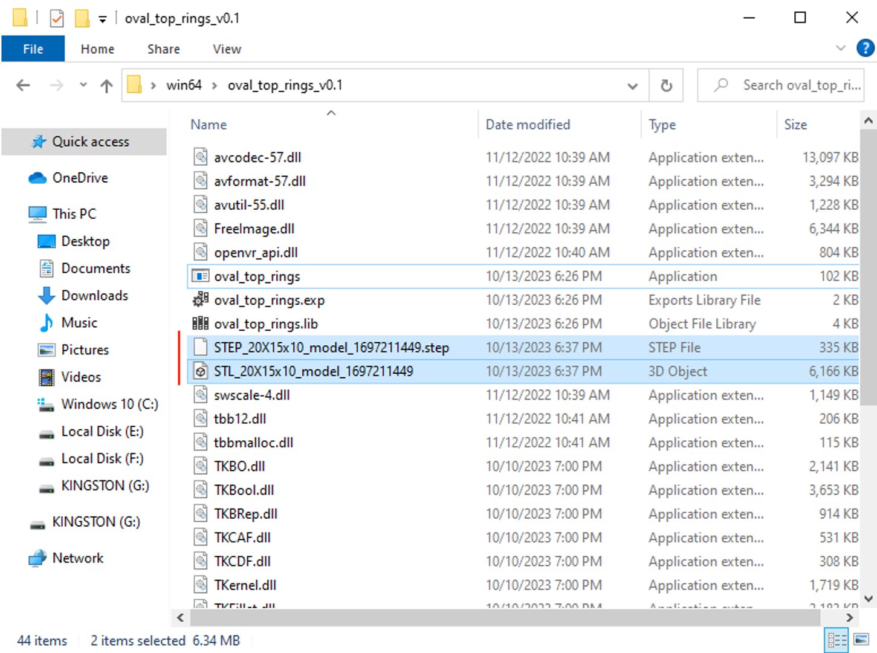
Task: Click chevron after win64 in breadcrumb
Action: click(x=215, y=86)
